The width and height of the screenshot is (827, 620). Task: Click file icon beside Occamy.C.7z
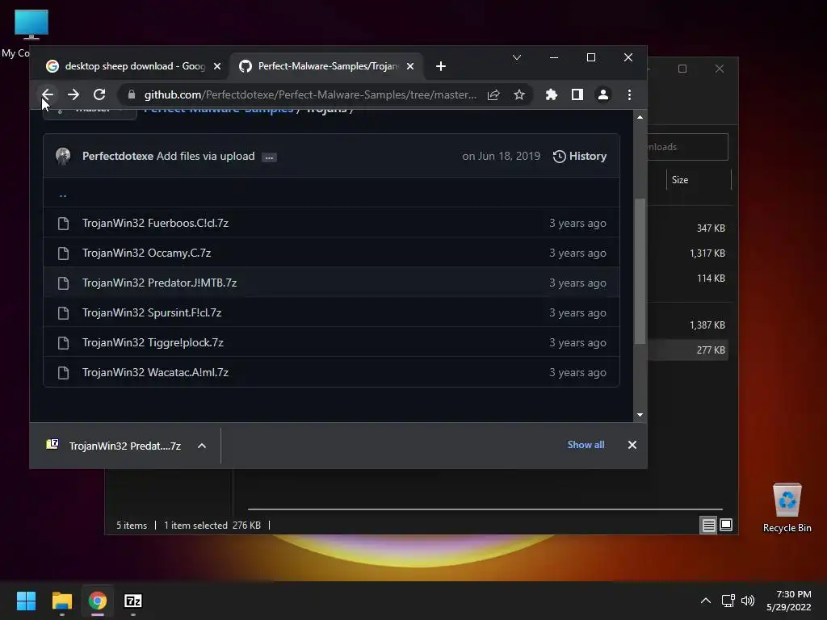(63, 253)
